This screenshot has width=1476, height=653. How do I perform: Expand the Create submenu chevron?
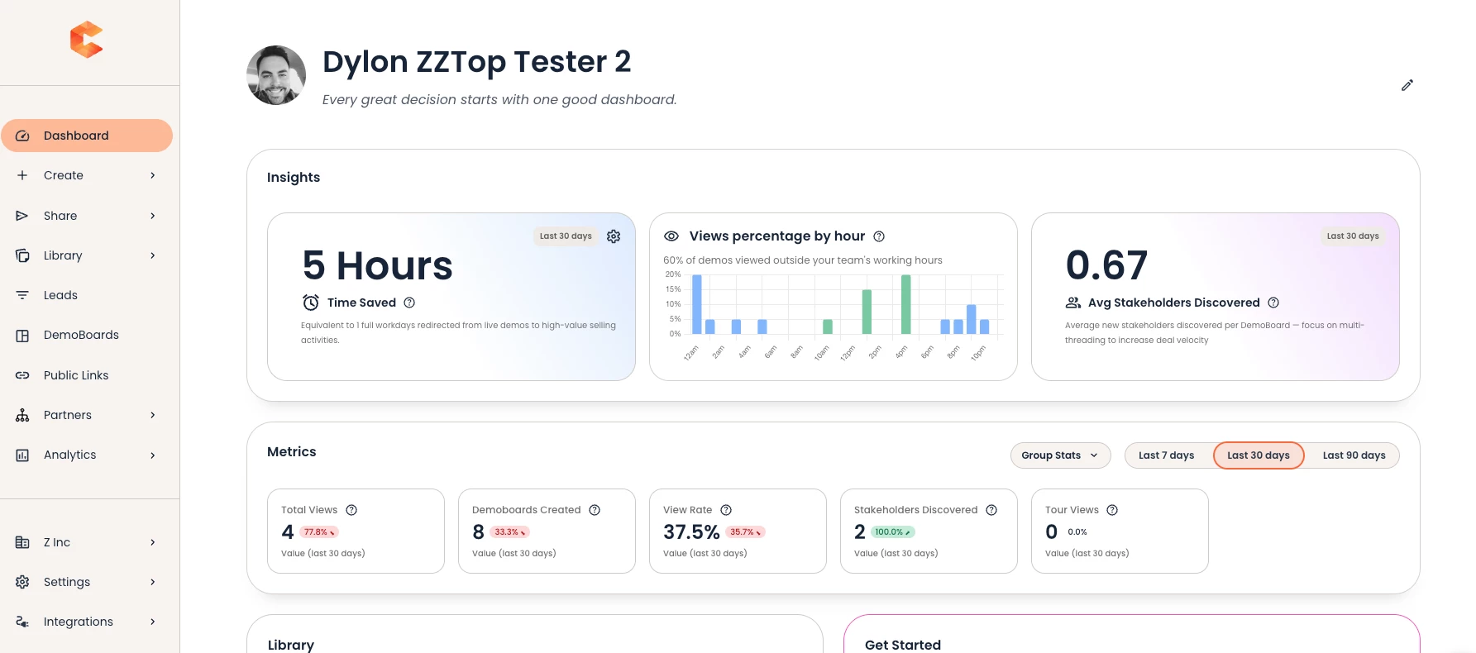153,175
